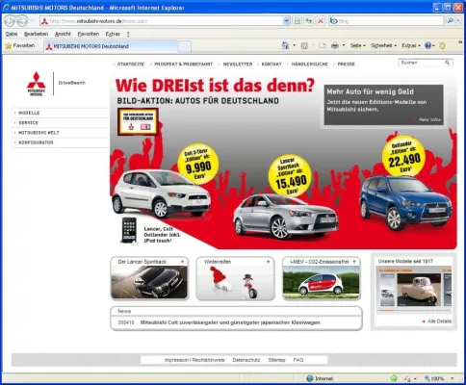
Task: Click the blue Help question mark icon
Action: [427, 46]
